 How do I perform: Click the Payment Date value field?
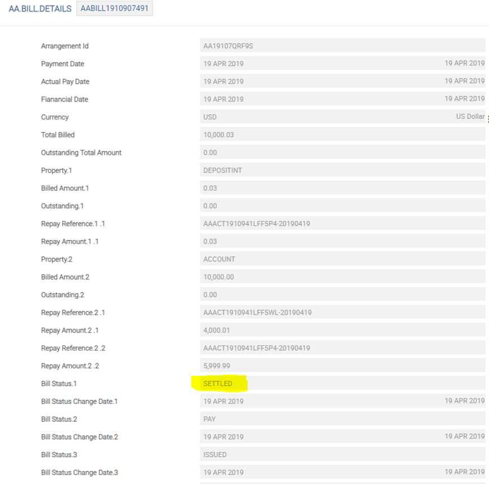342,64
